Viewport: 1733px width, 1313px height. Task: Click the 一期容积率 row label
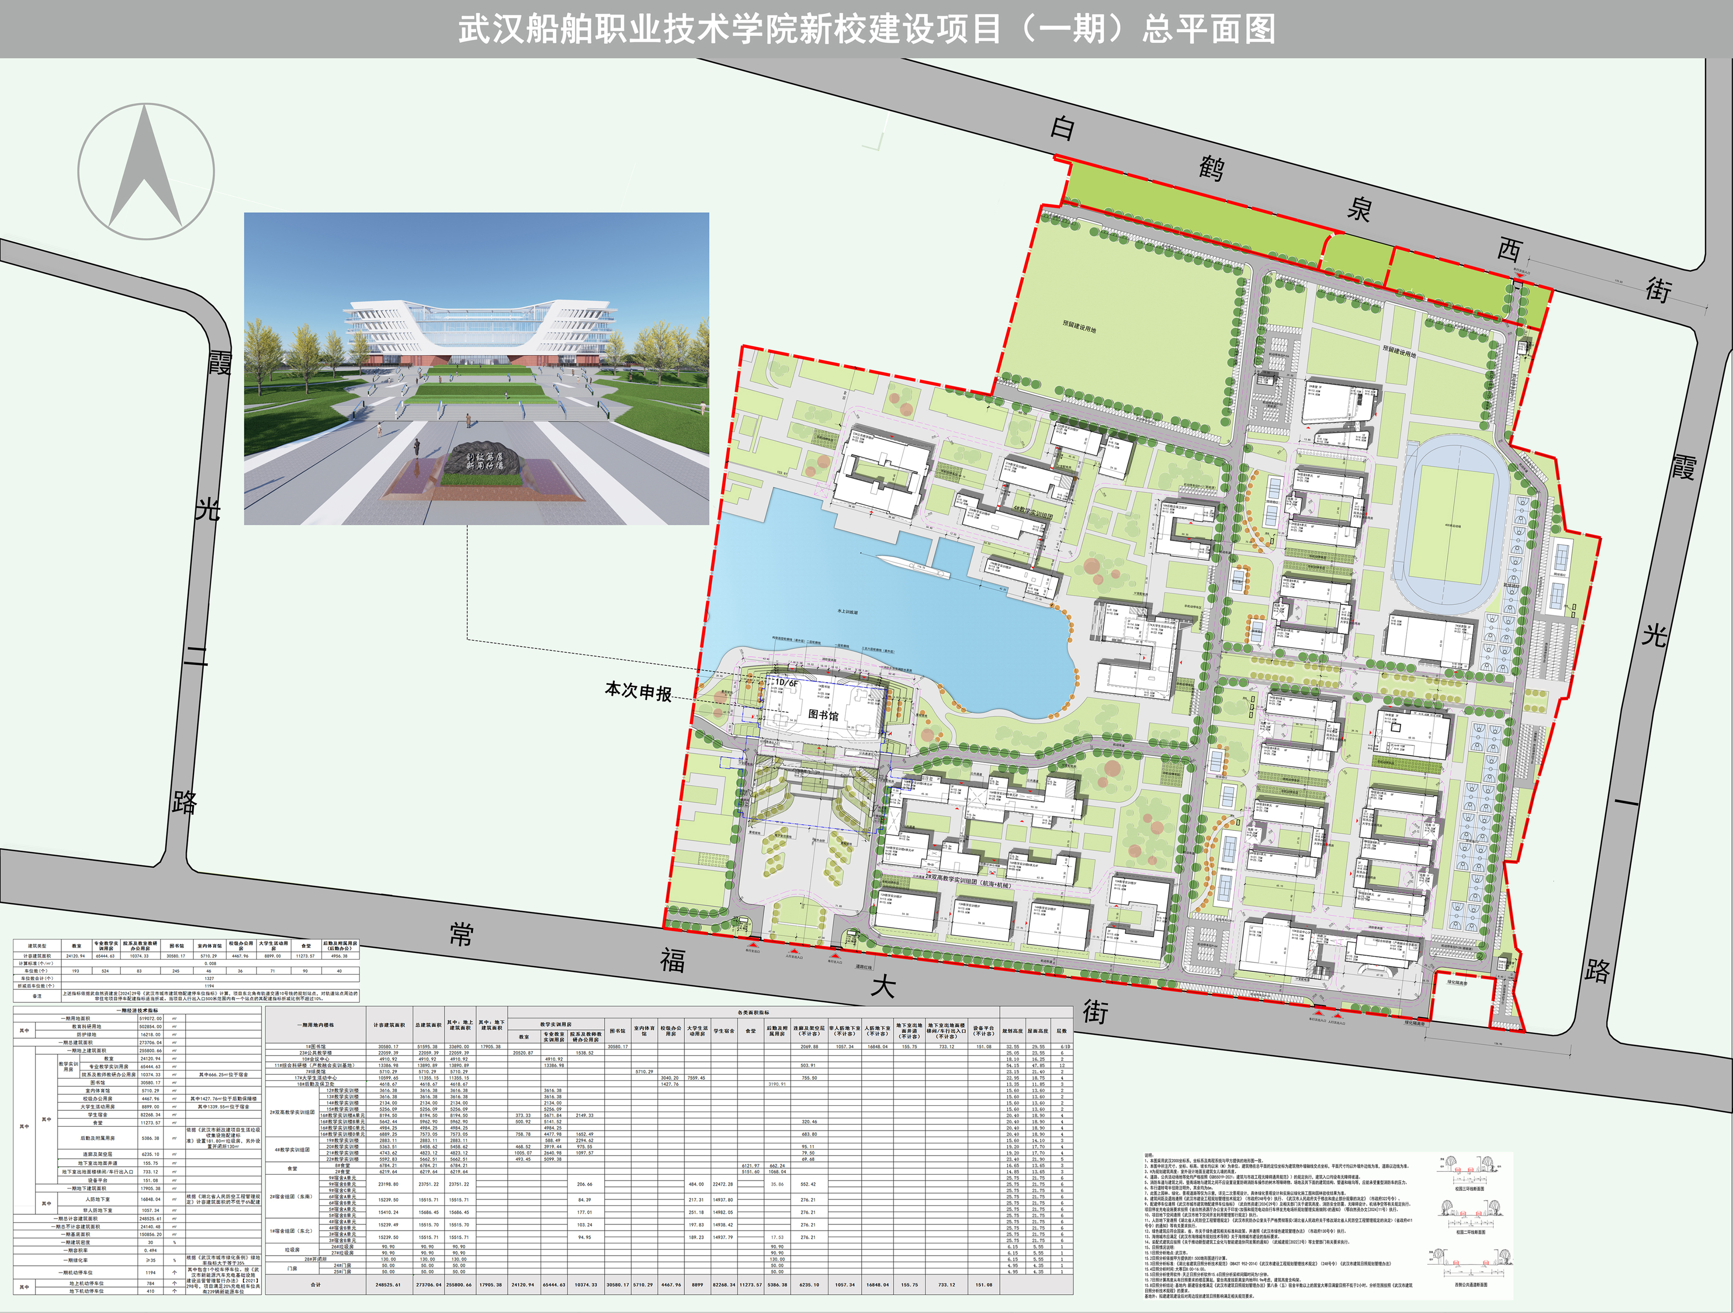[x=75, y=1251]
